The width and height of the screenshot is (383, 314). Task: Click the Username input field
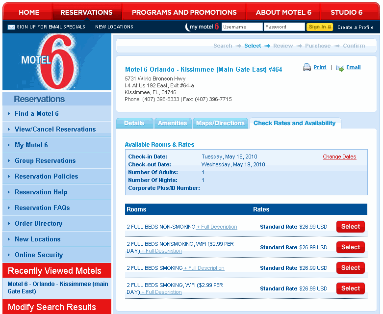[x=241, y=27]
